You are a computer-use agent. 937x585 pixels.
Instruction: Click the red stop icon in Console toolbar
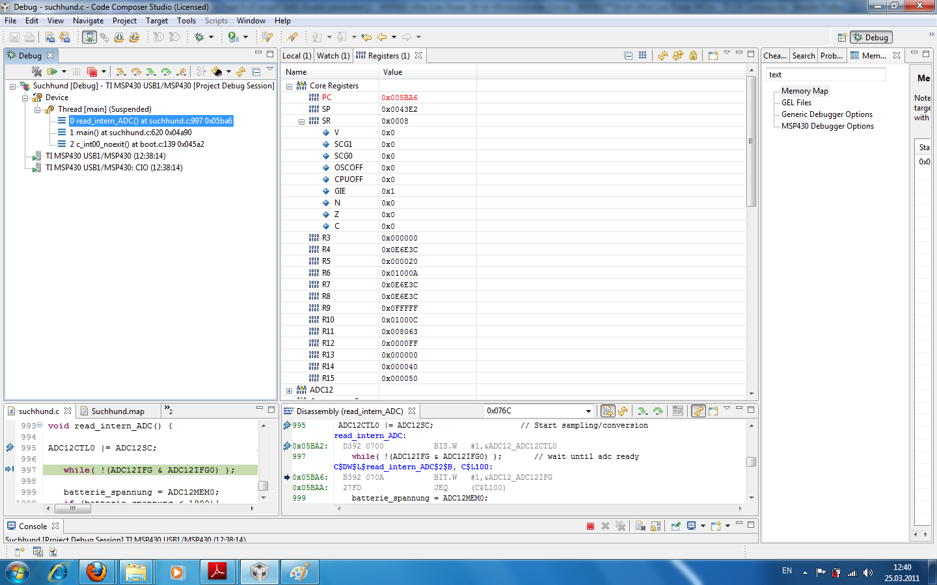(x=590, y=526)
